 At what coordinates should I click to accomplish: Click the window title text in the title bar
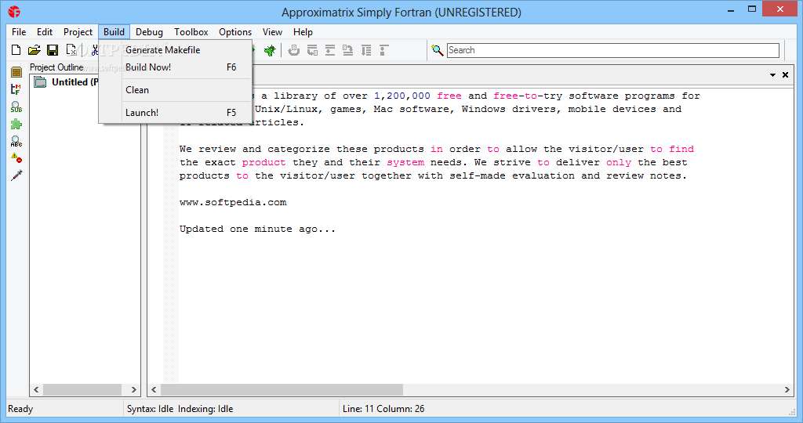click(x=401, y=13)
